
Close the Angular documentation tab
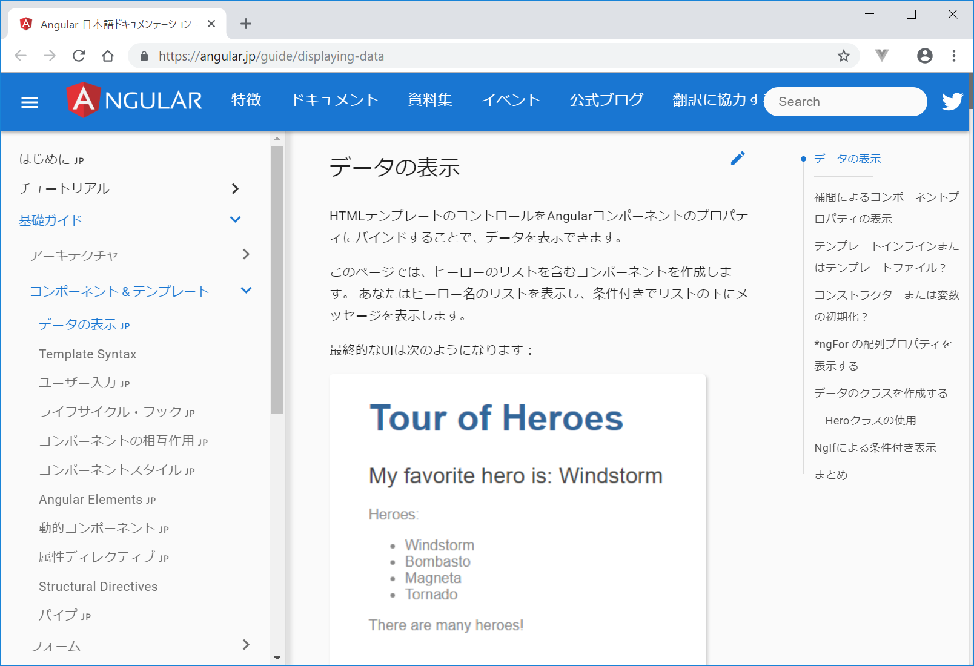[211, 24]
